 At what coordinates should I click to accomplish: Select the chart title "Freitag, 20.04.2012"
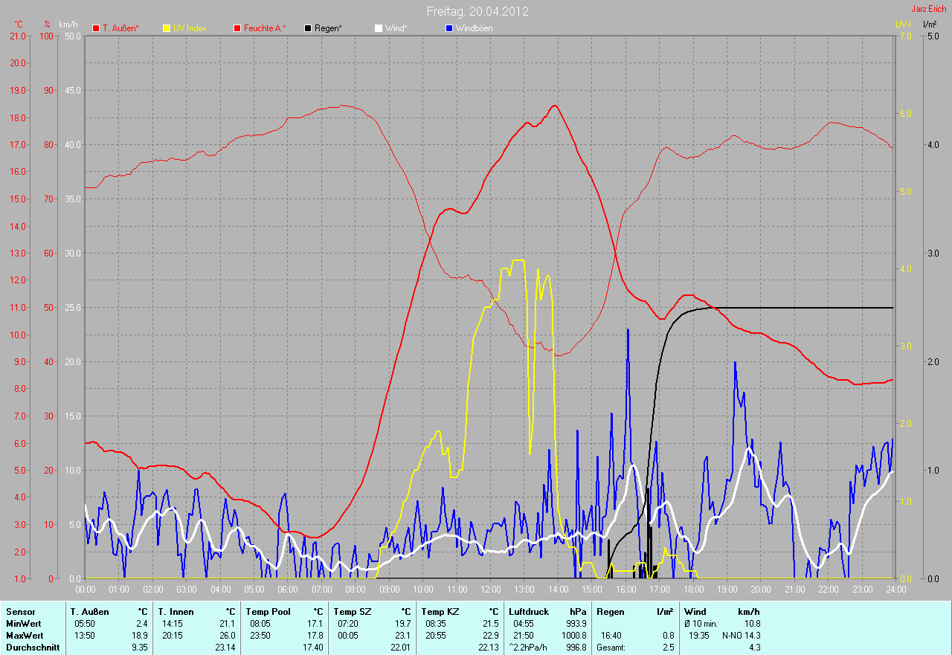click(x=477, y=11)
